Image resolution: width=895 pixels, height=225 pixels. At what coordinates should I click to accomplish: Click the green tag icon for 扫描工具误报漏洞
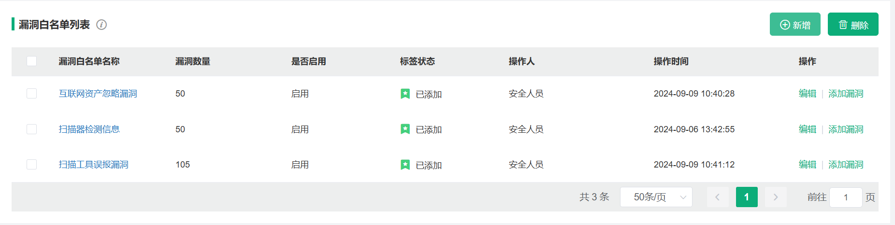(405, 165)
